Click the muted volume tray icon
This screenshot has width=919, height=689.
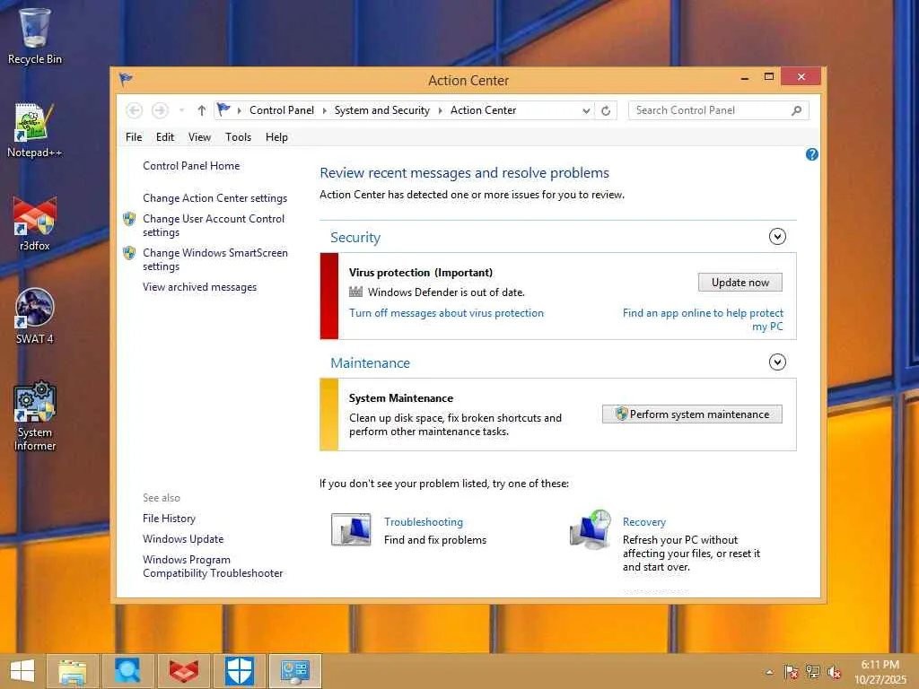coord(834,672)
